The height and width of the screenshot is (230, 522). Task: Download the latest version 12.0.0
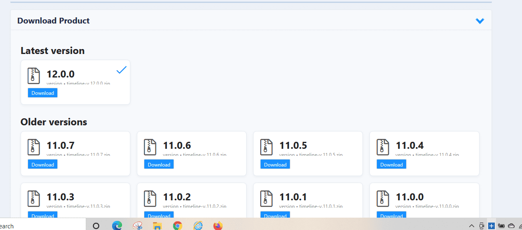[43, 93]
